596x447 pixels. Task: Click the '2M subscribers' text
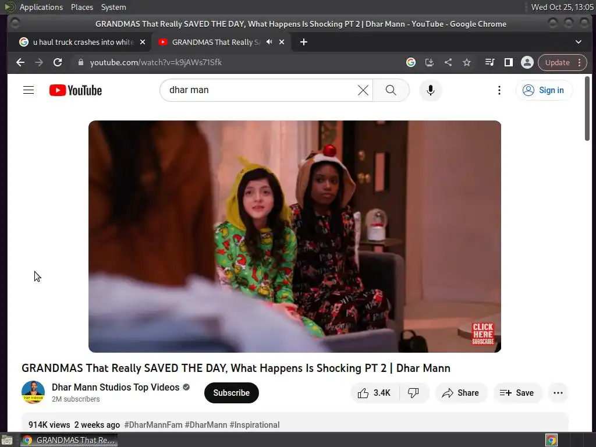[x=76, y=399]
